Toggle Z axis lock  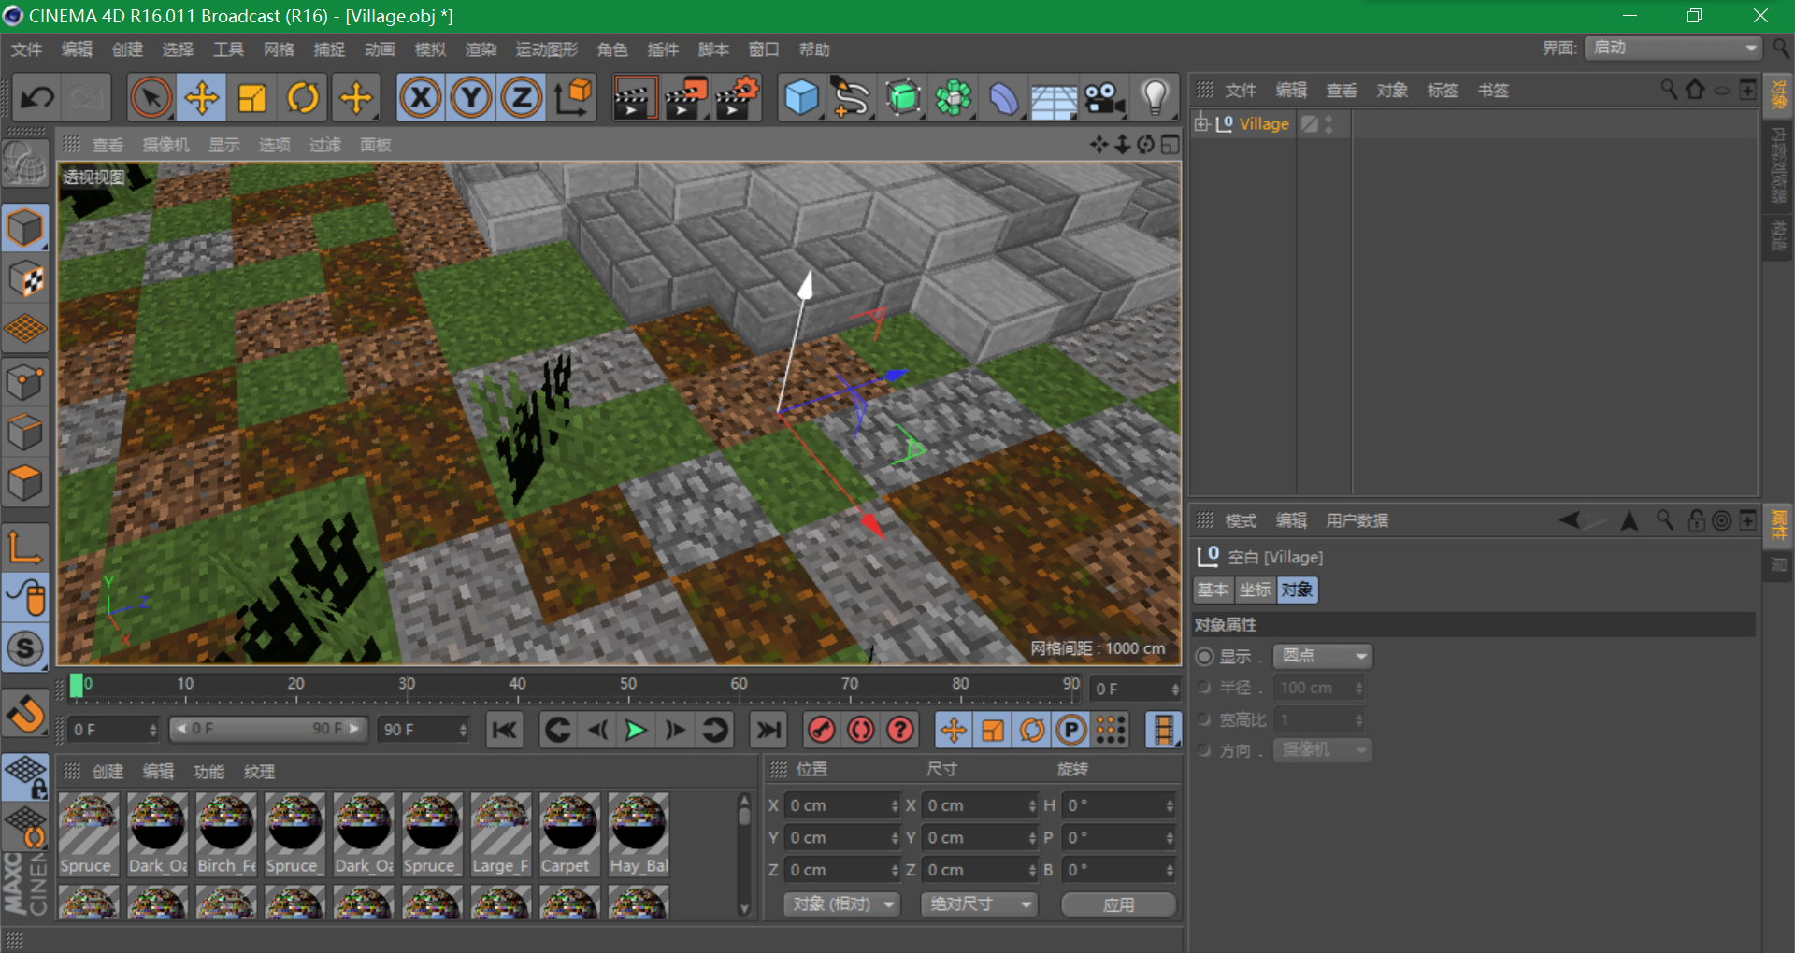coord(522,97)
